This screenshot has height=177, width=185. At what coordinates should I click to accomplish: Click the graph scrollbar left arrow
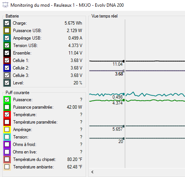pos(92,172)
